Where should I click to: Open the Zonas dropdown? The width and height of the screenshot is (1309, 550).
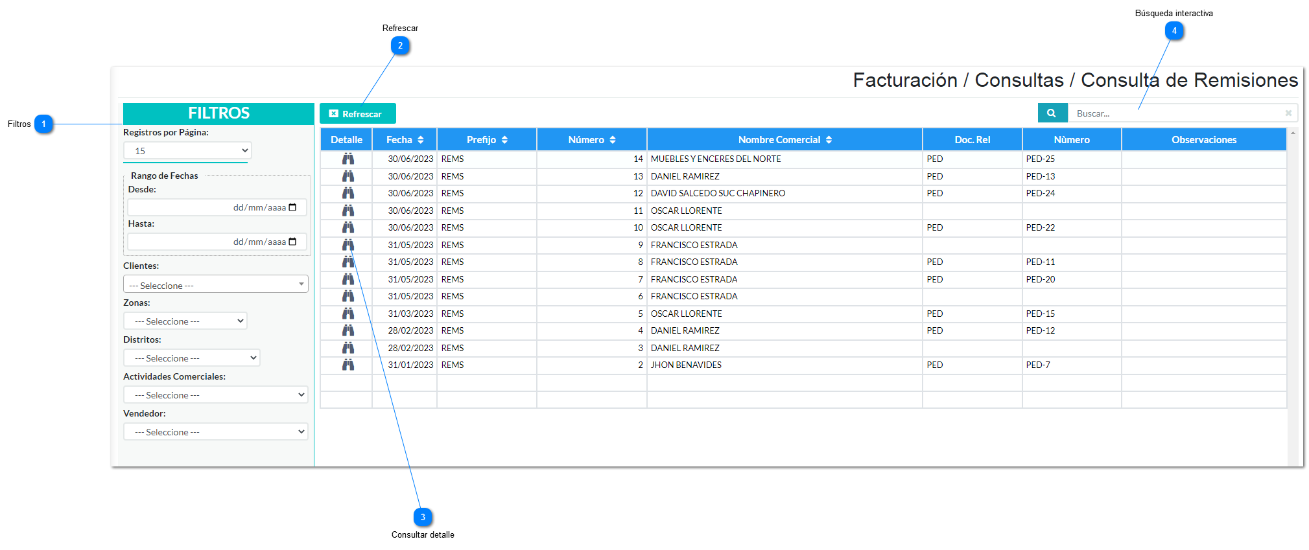tap(185, 321)
